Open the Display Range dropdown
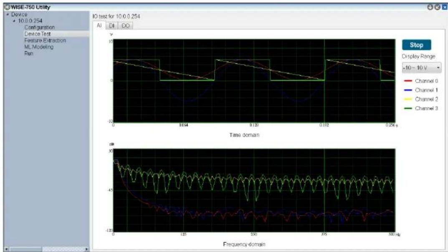The width and height of the screenshot is (448, 252). pyautogui.click(x=421, y=68)
